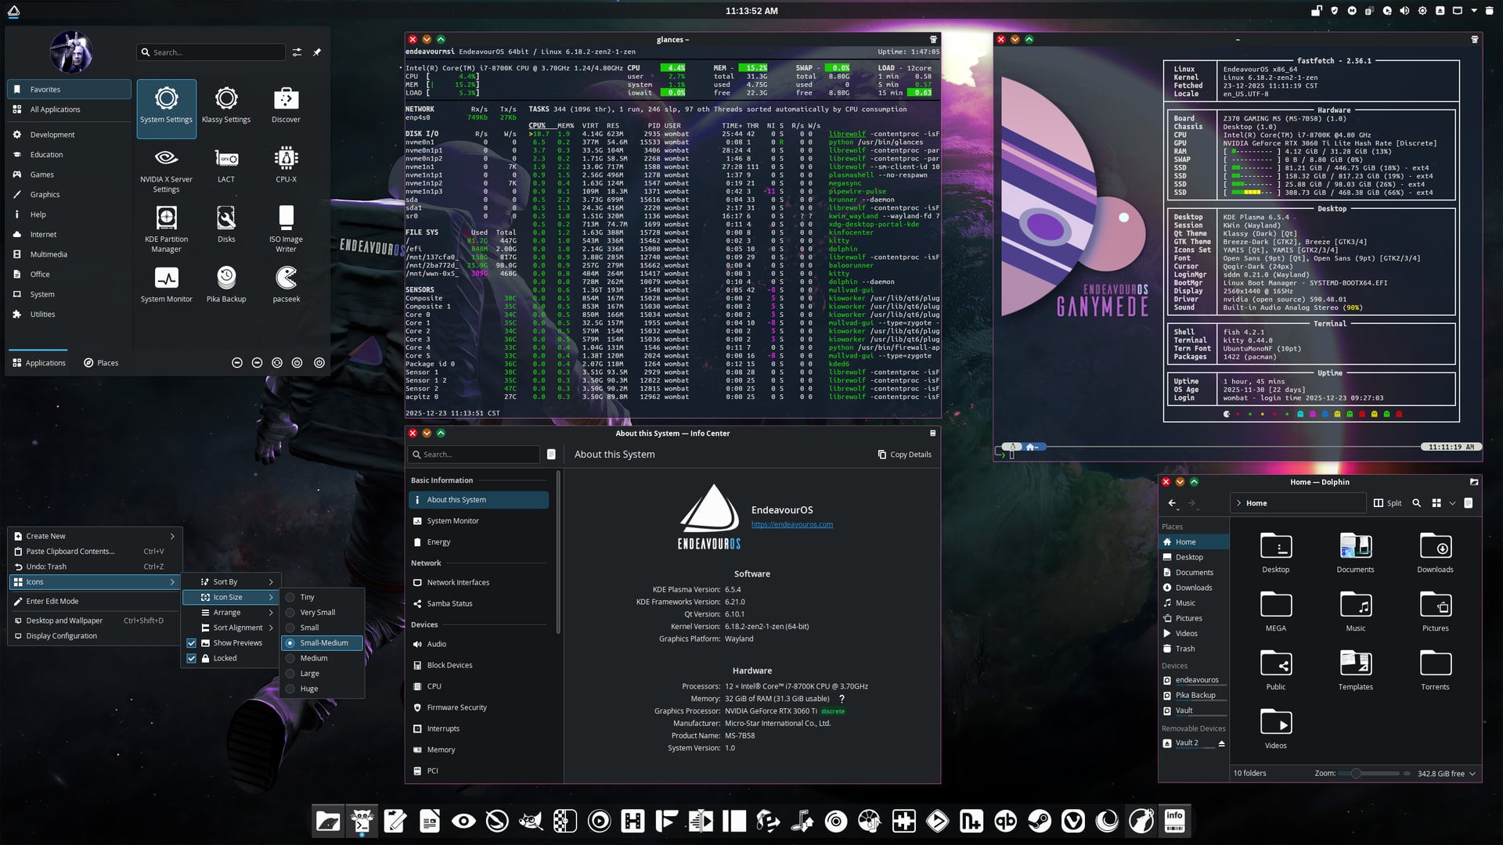
Task: Show Network Interfaces in Info Center
Action: click(478, 583)
